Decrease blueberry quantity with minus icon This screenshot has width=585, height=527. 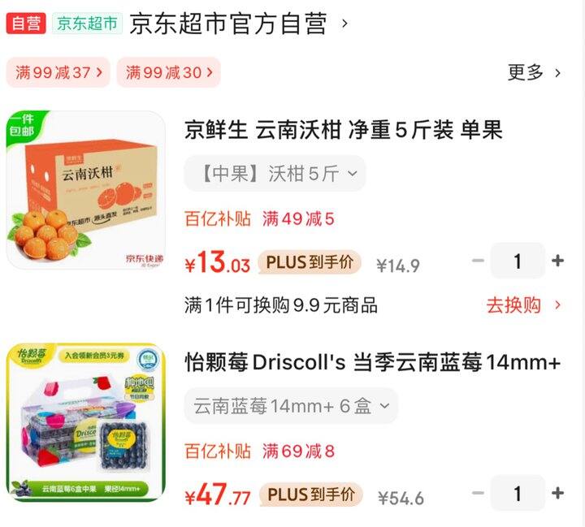point(478,493)
